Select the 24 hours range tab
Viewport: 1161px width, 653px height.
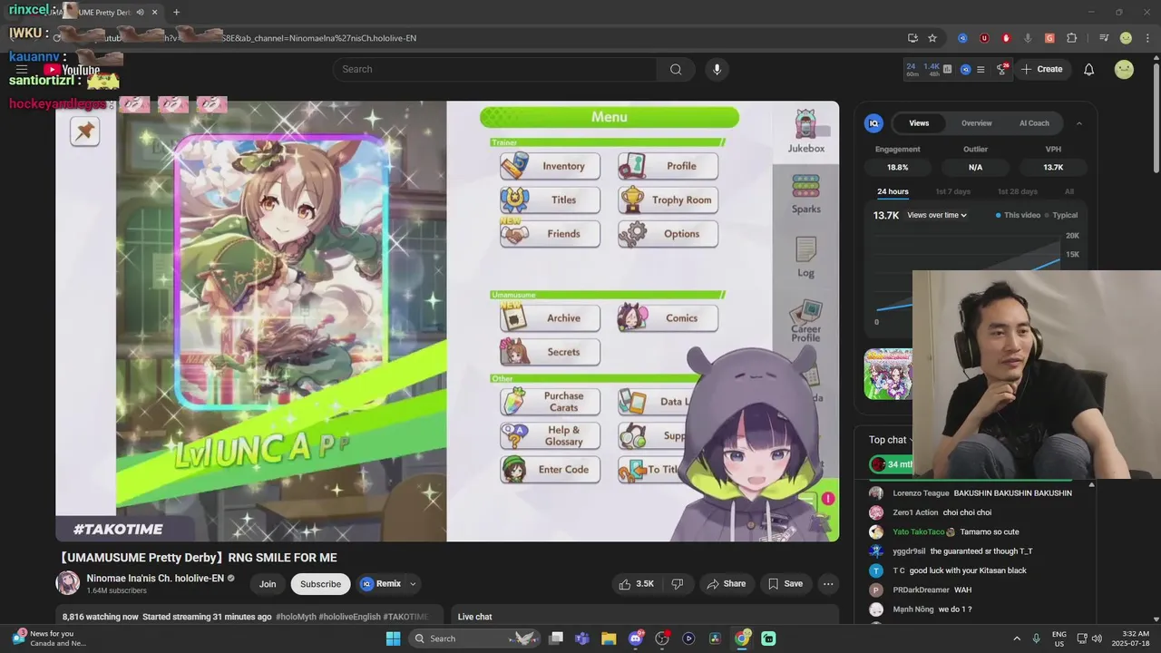coord(893,191)
